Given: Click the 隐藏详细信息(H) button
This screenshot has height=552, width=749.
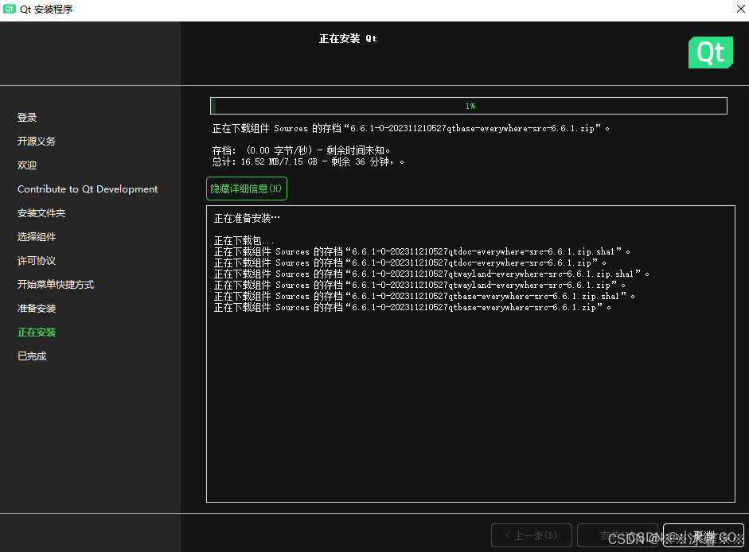Looking at the screenshot, I should pos(247,189).
